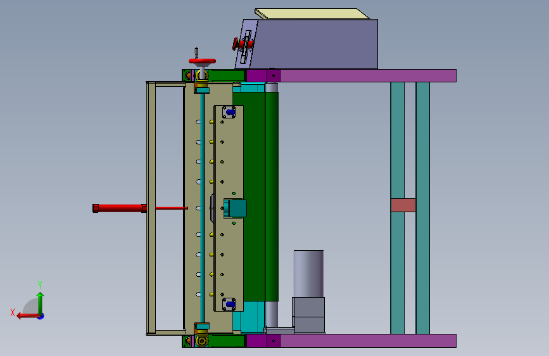This screenshot has width=549, height=356.
Task: Click the X label of the axis triad
Action: [13, 312]
